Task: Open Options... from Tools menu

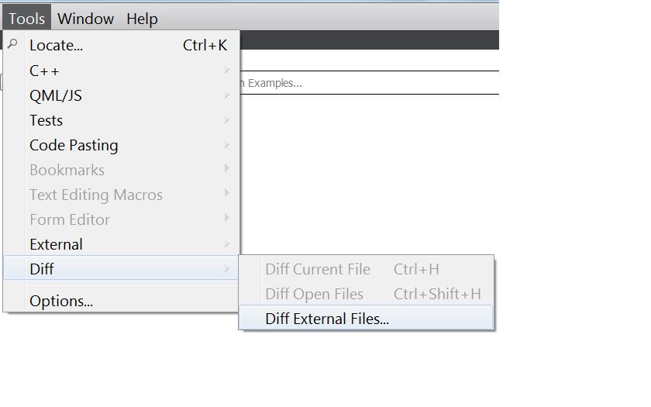Action: point(61,301)
